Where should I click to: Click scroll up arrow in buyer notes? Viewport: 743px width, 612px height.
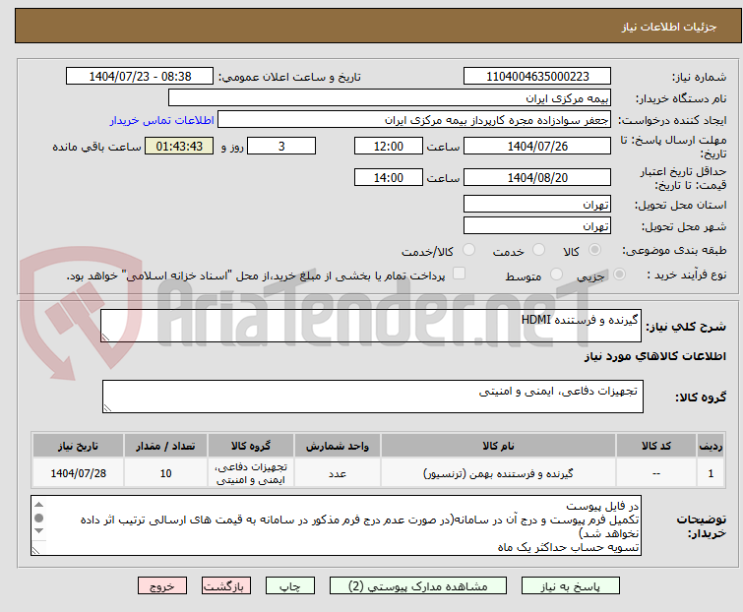(38, 505)
